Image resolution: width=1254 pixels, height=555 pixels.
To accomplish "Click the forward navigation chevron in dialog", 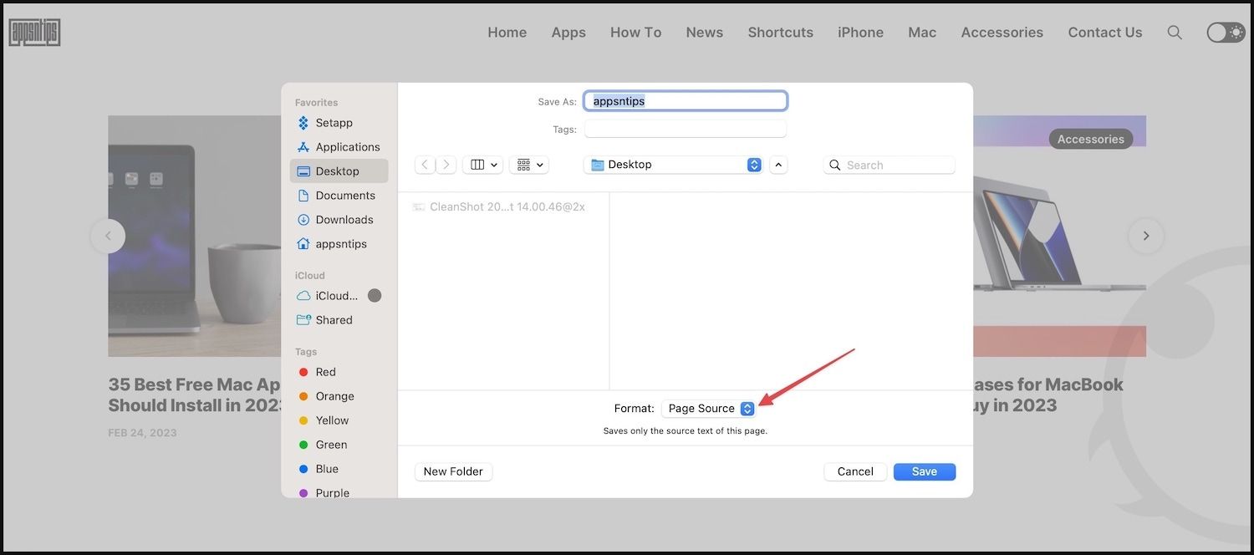I will point(446,165).
